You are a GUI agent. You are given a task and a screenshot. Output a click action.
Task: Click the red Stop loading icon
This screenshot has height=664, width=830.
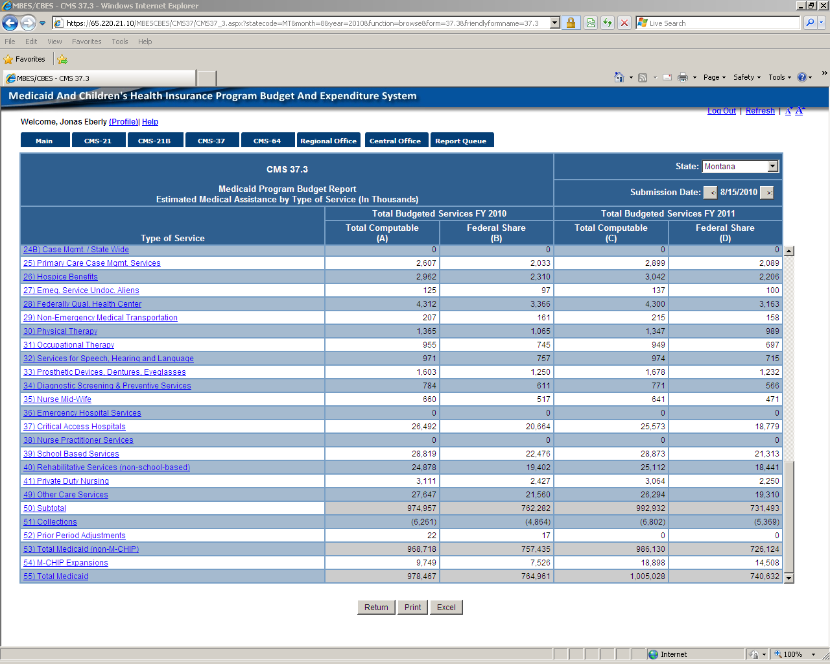(x=624, y=23)
